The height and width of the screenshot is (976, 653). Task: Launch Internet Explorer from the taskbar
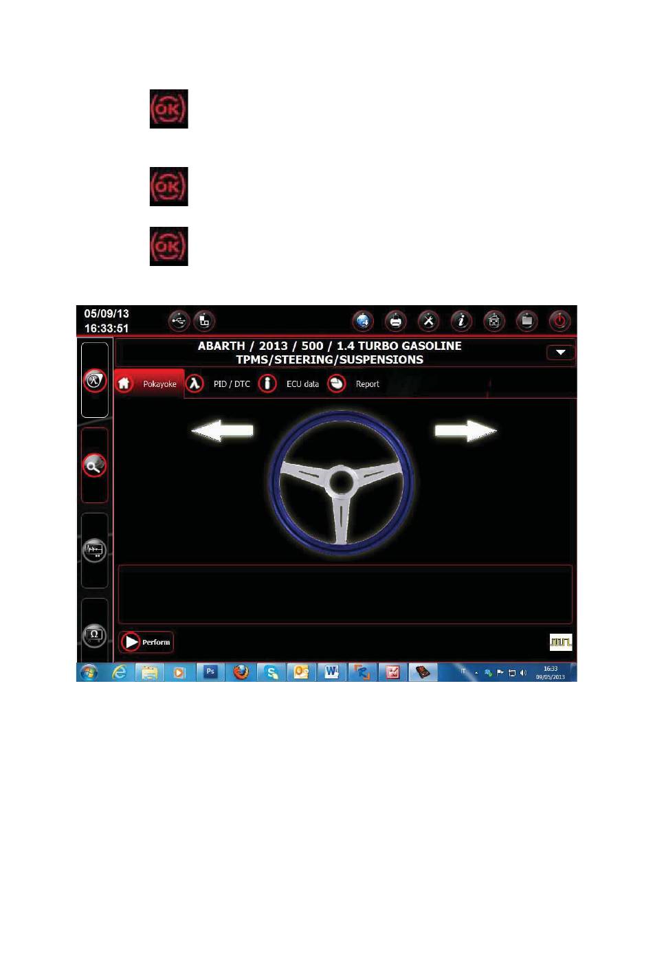coord(120,673)
